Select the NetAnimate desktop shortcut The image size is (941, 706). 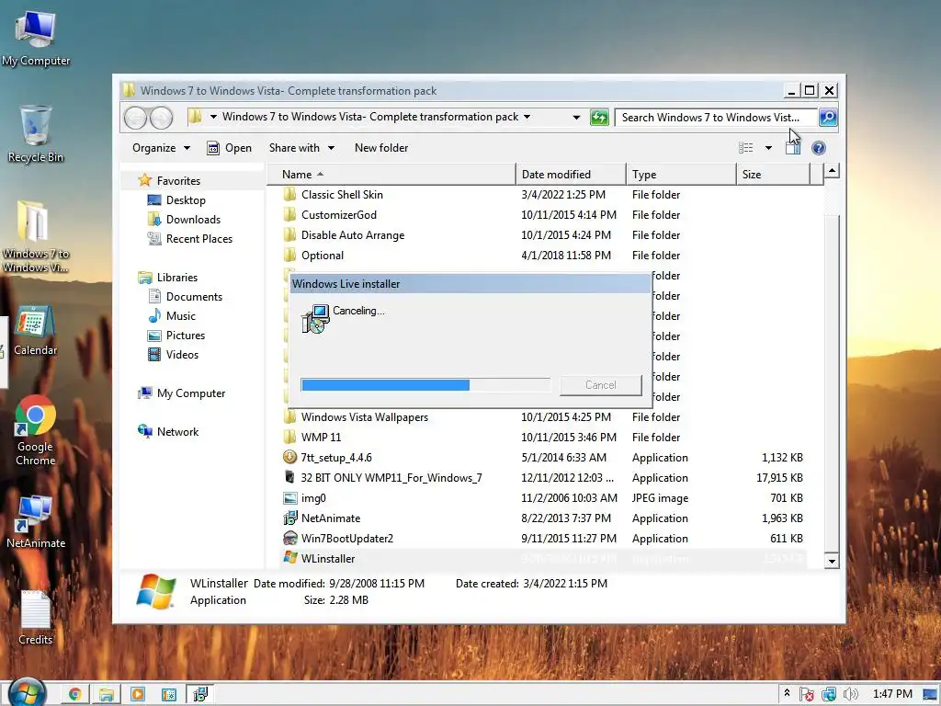tap(36, 522)
